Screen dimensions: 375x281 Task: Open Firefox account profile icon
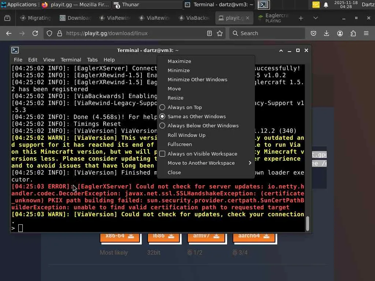[340, 33]
